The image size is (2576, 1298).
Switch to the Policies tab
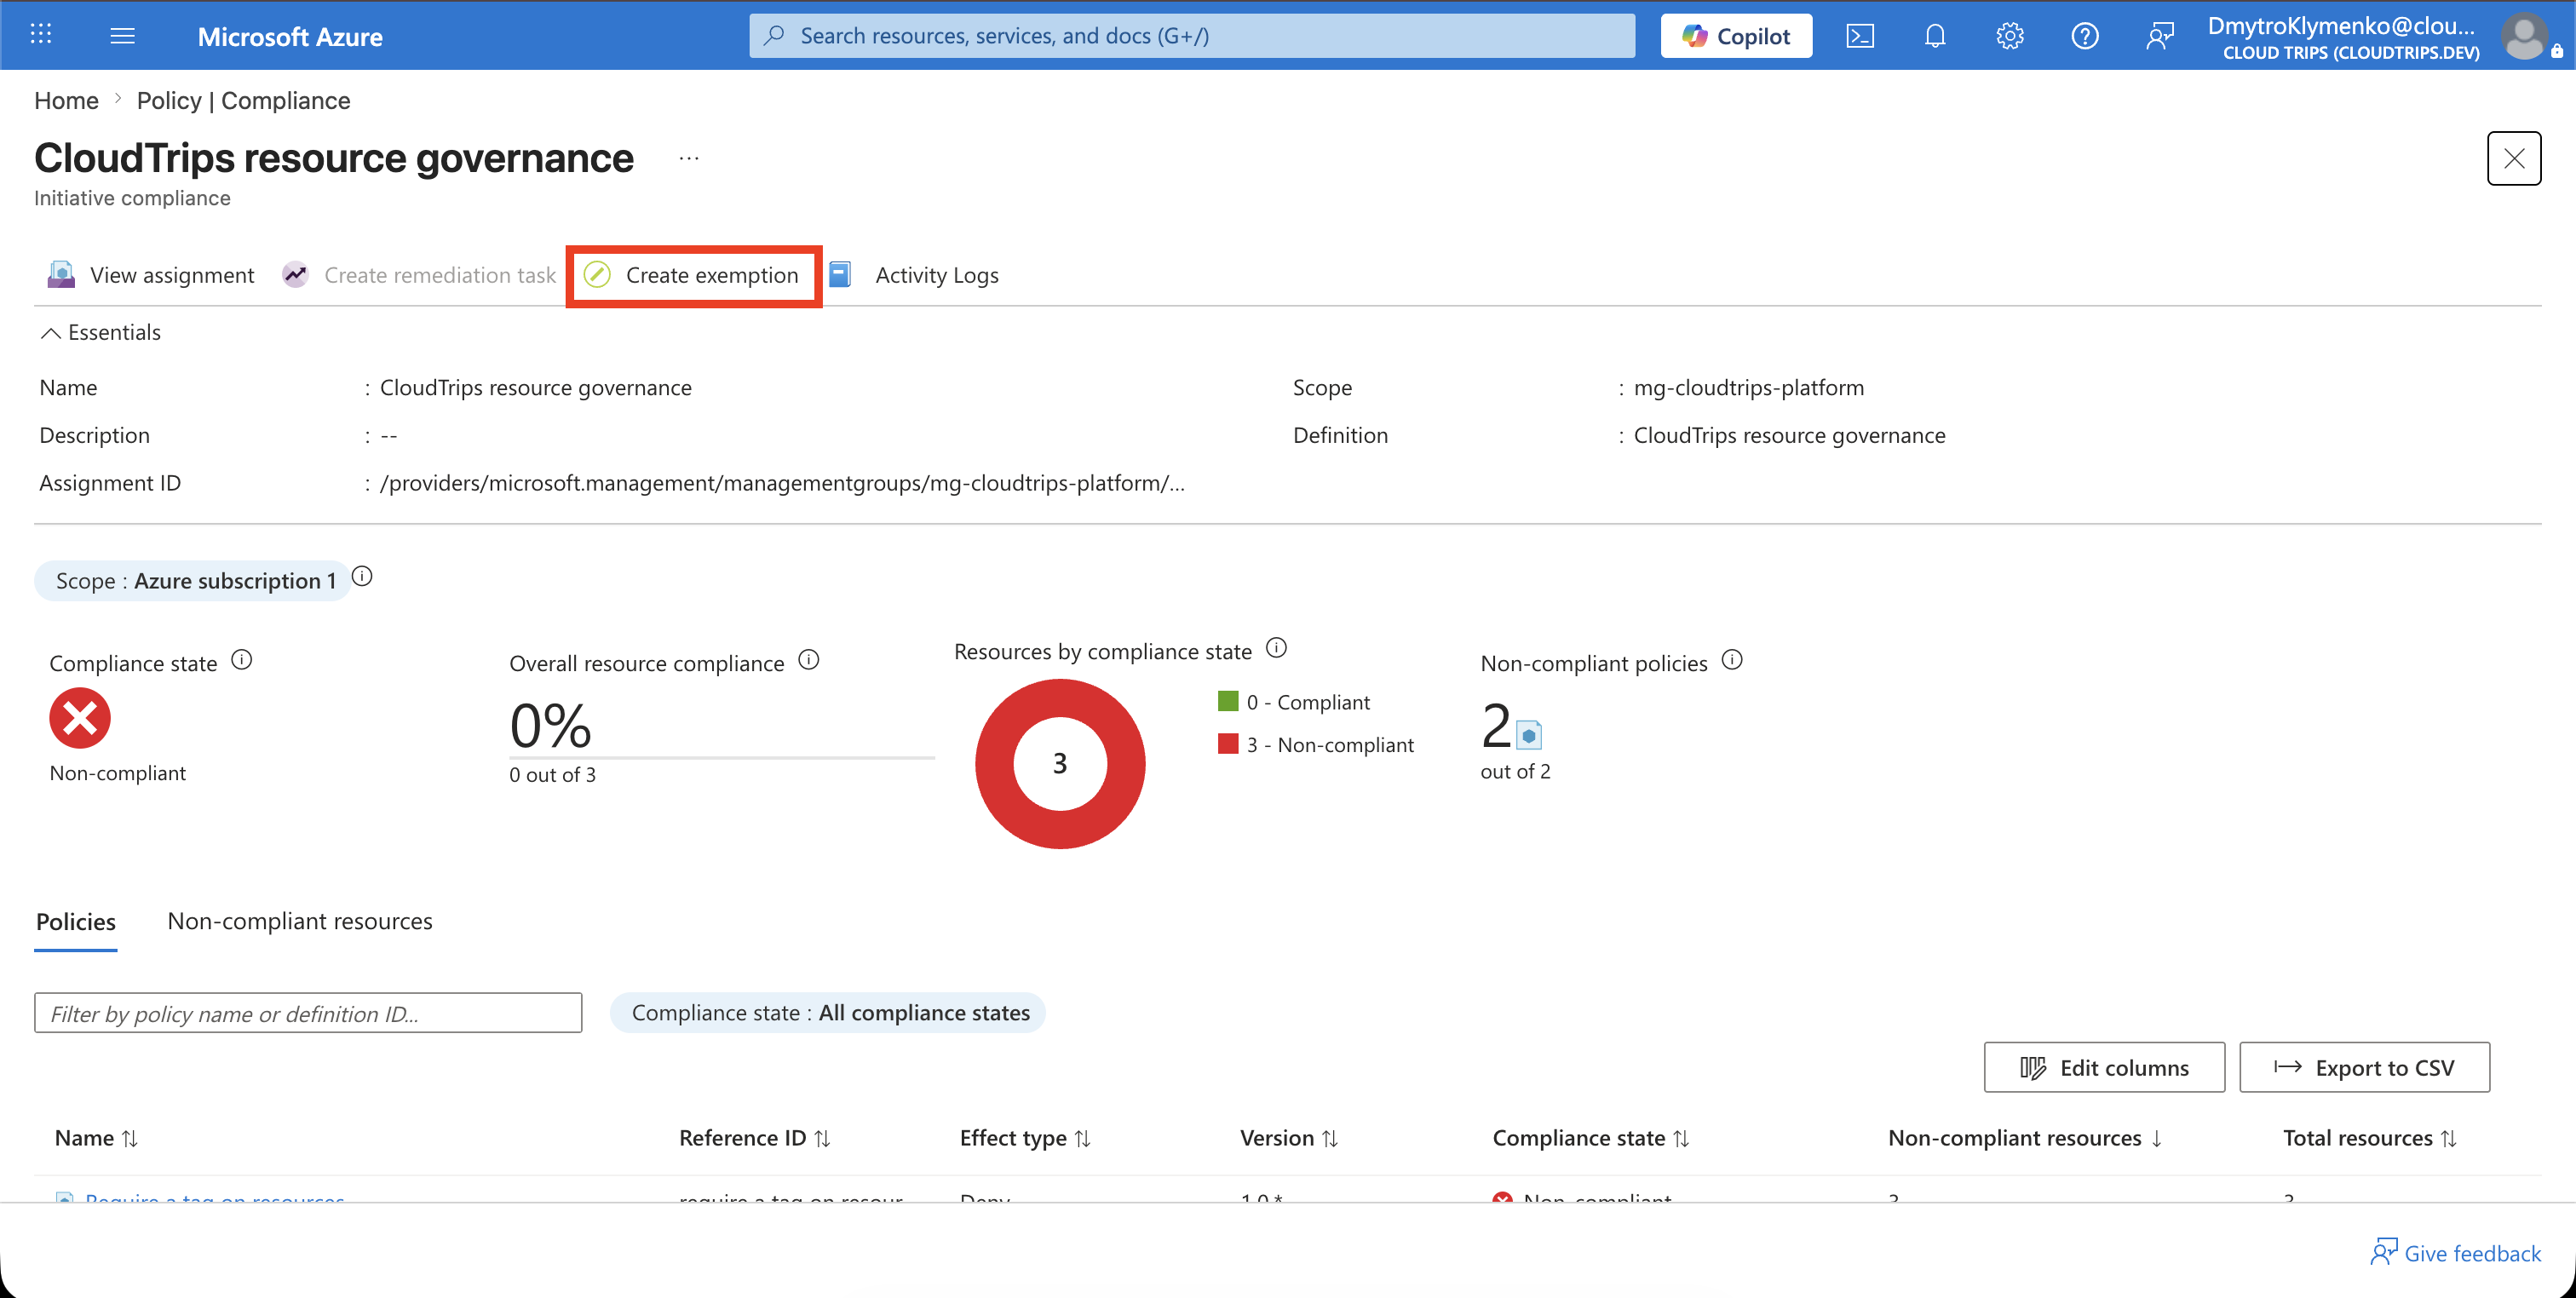pyautogui.click(x=76, y=921)
